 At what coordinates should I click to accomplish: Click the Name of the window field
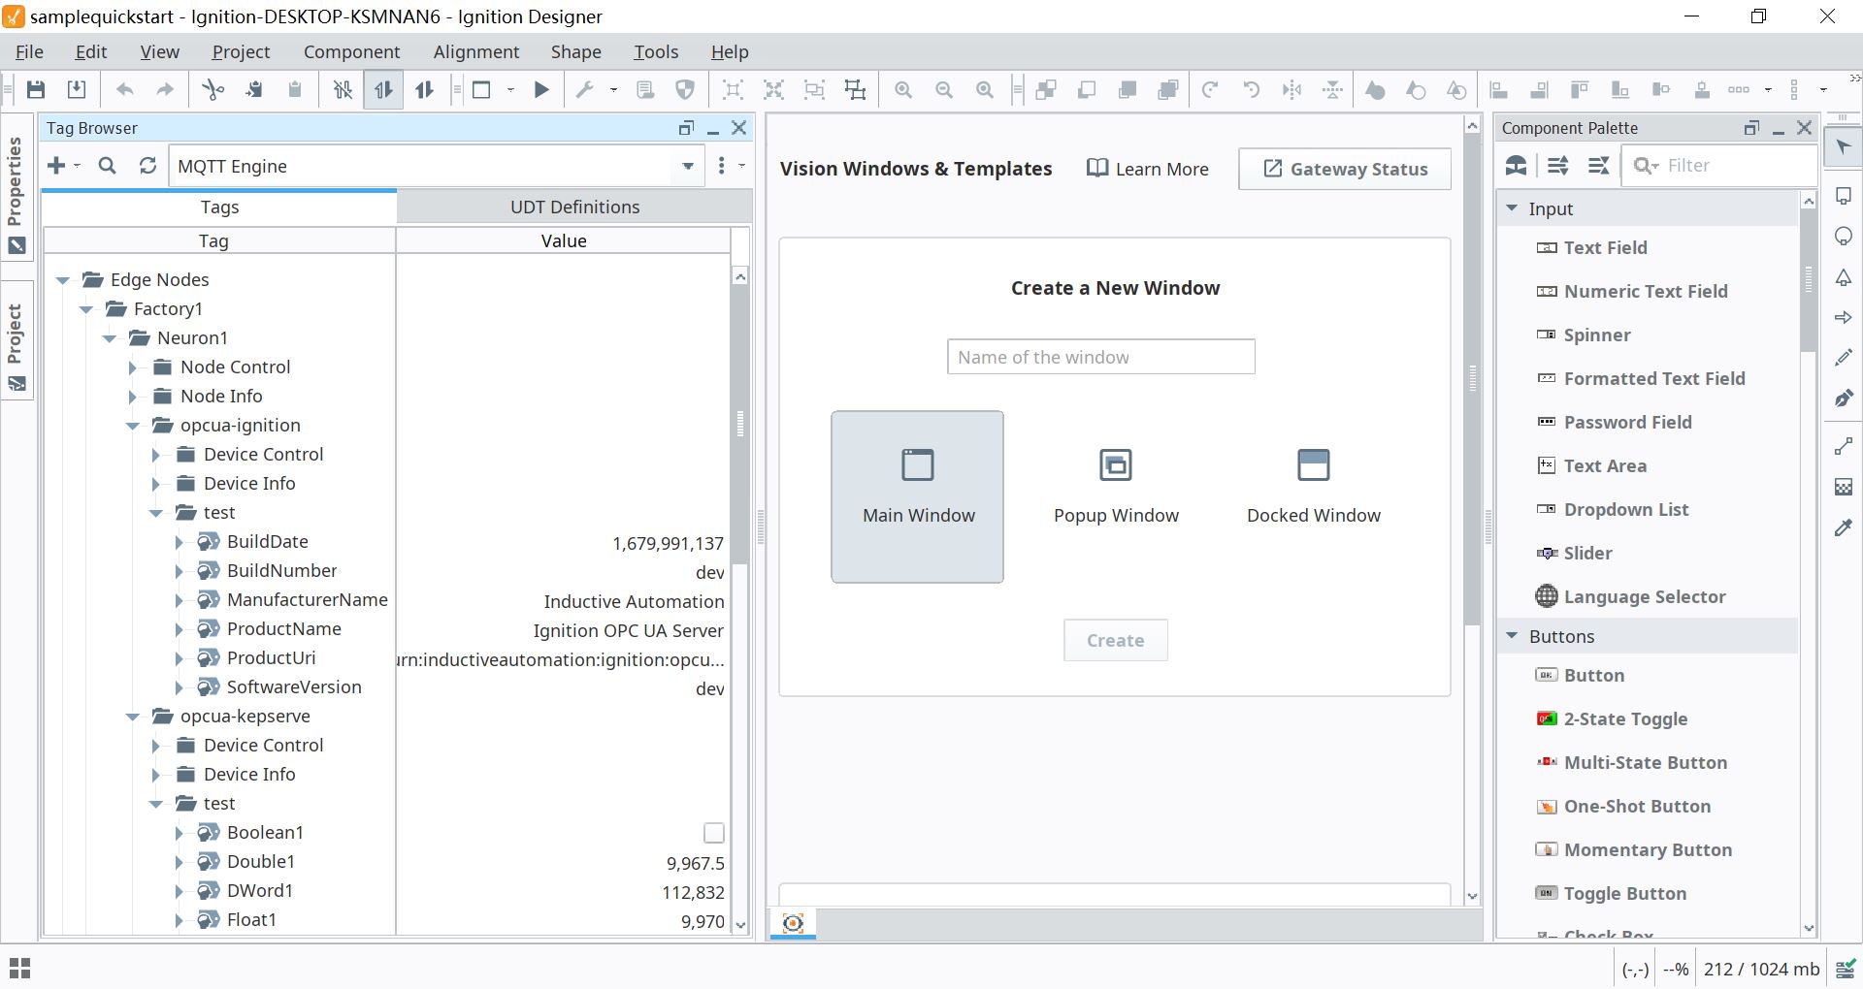tap(1100, 357)
